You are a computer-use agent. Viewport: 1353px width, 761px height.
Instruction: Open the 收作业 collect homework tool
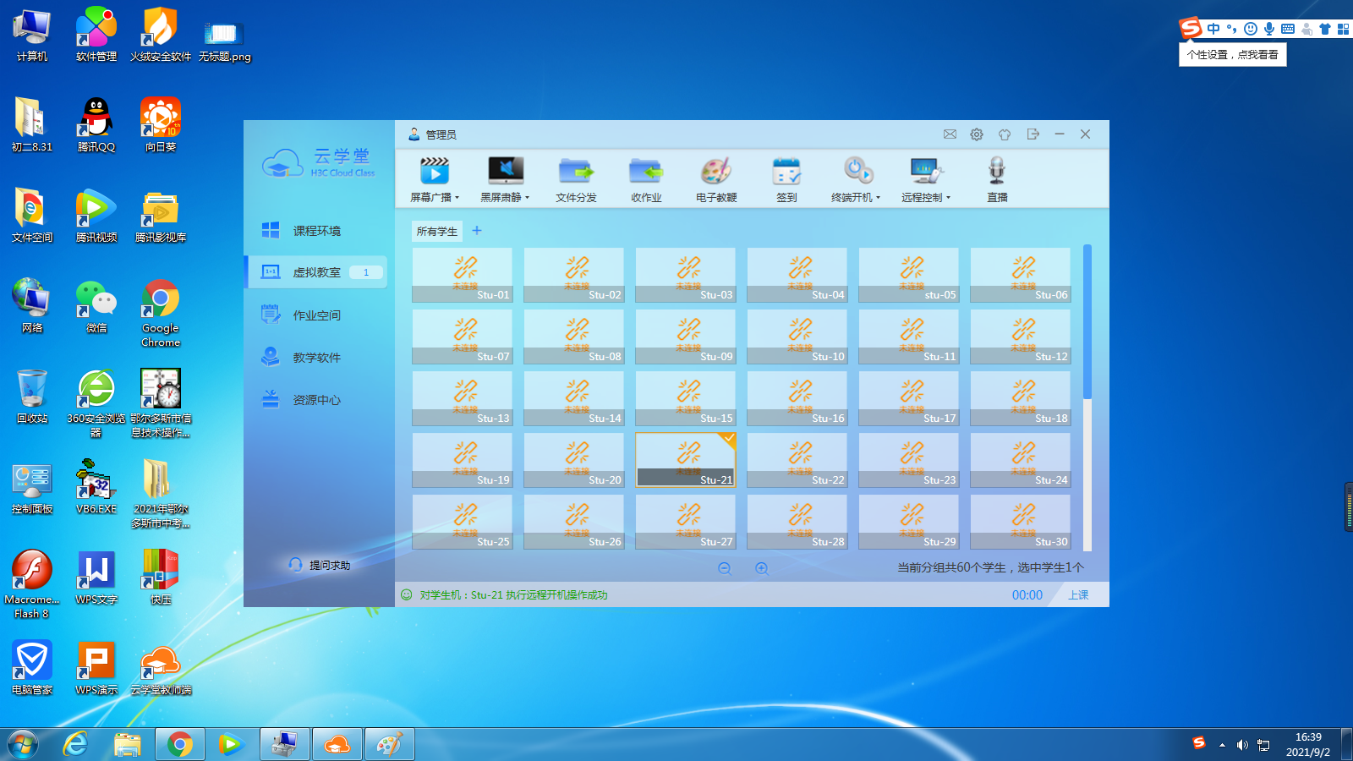pyautogui.click(x=646, y=172)
